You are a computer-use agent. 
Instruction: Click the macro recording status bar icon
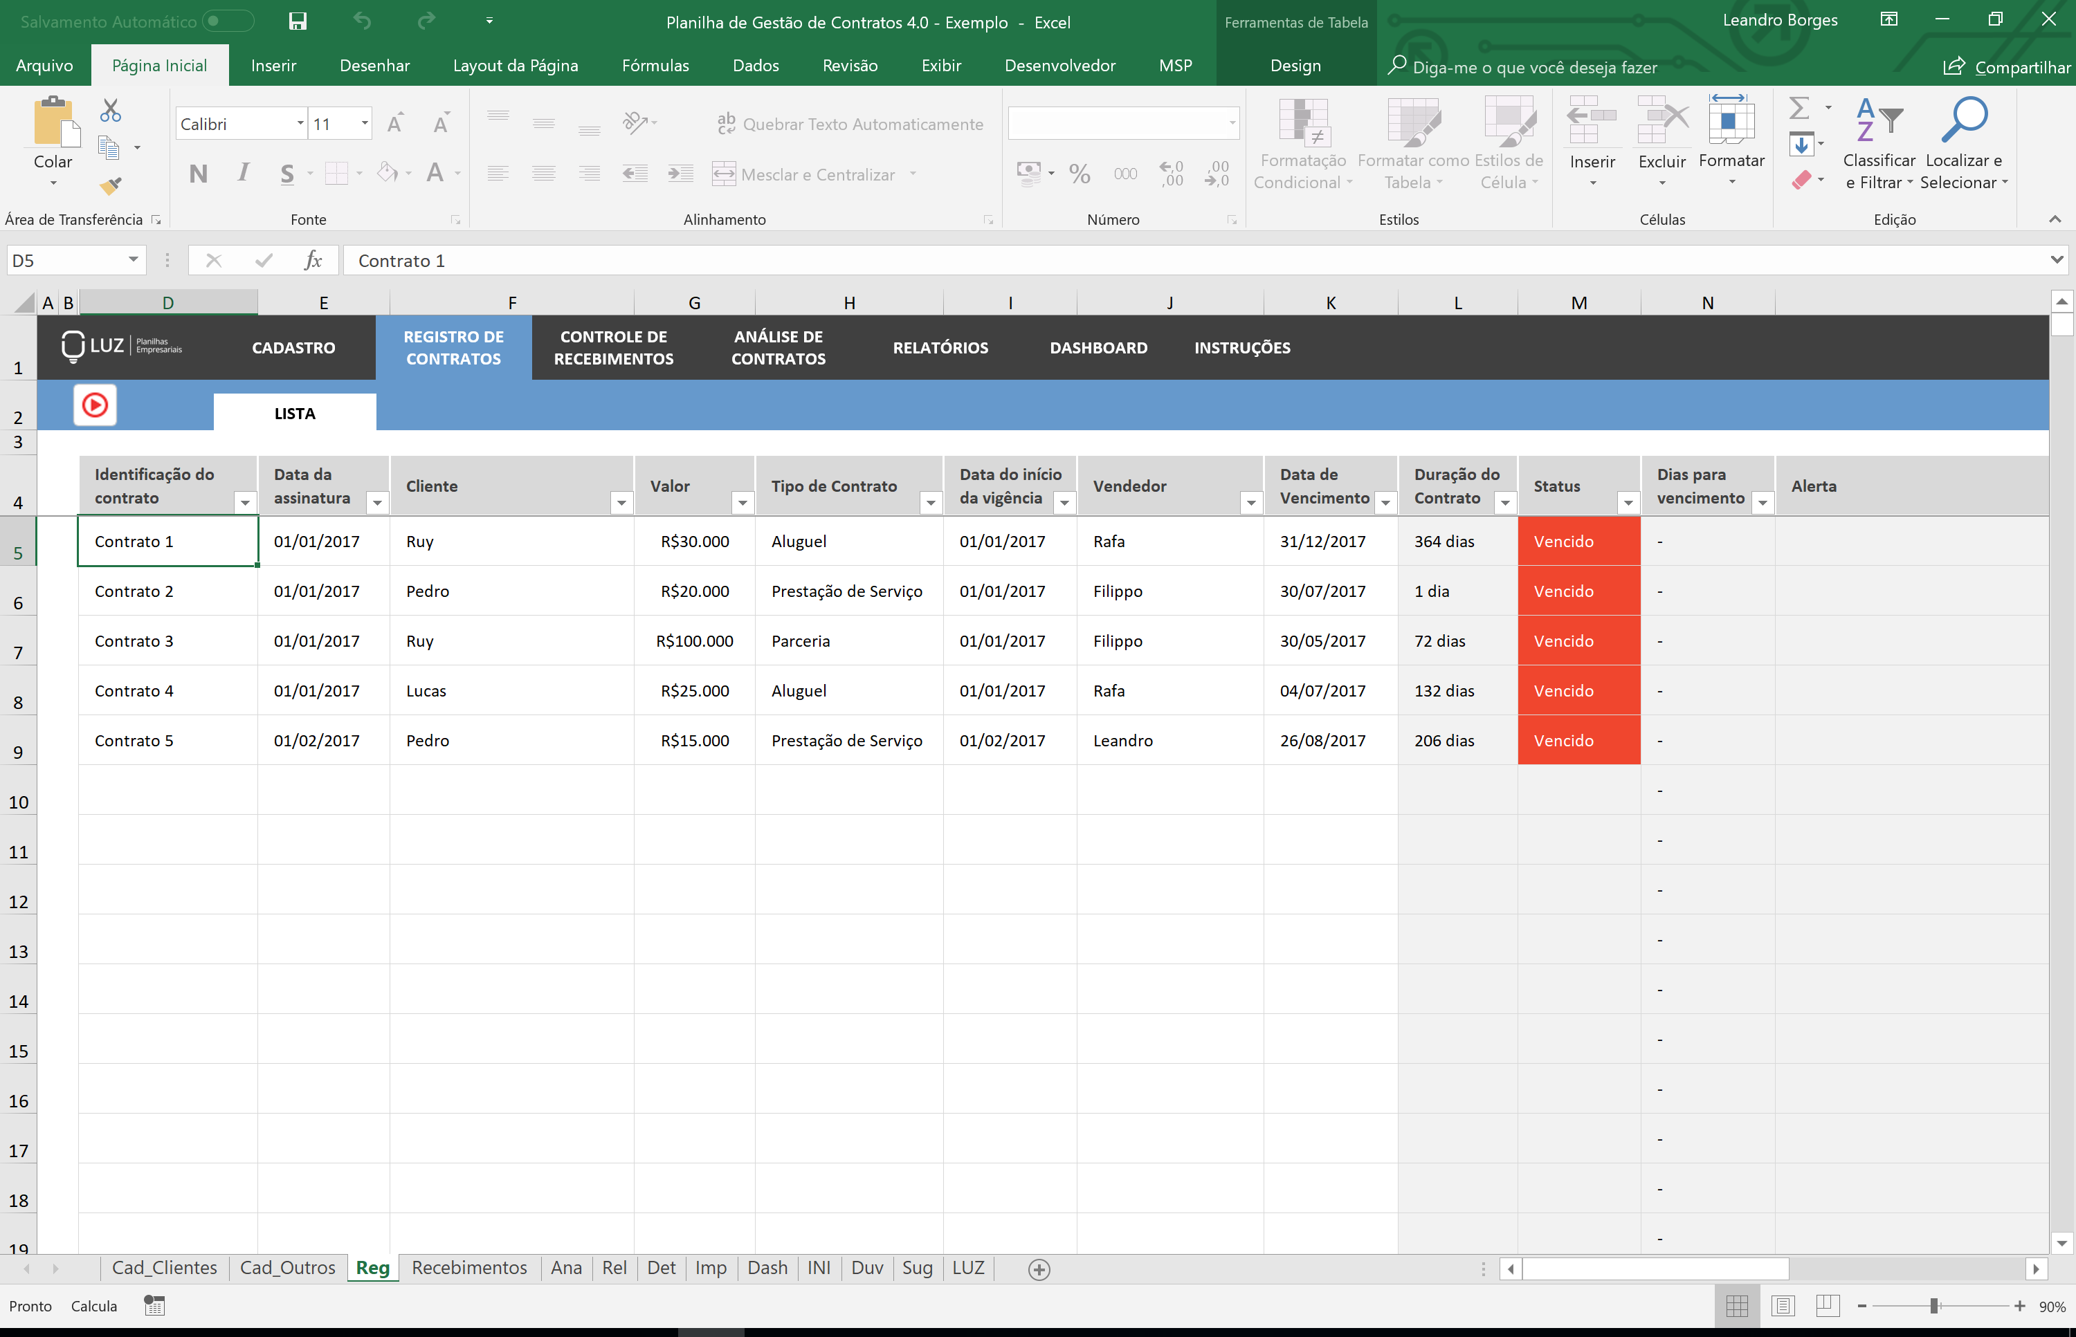tap(154, 1306)
